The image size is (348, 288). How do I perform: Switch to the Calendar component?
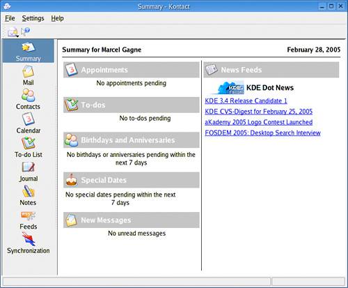click(28, 123)
